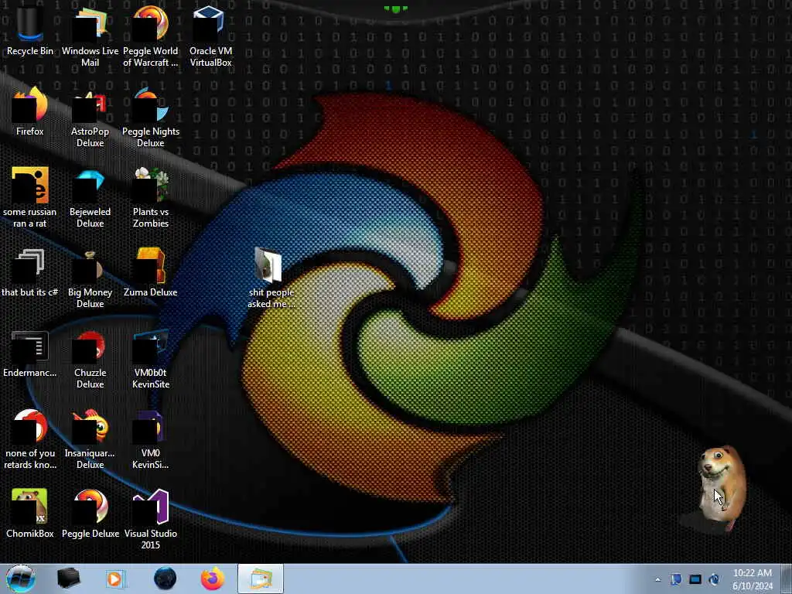Select the Zuma Deluxe icon
The width and height of the screenshot is (792, 594).
click(151, 273)
